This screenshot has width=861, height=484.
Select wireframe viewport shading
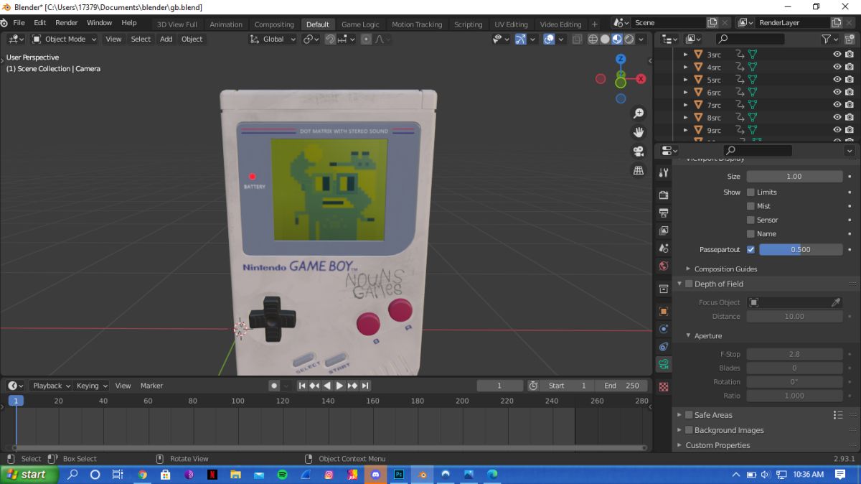tap(593, 39)
